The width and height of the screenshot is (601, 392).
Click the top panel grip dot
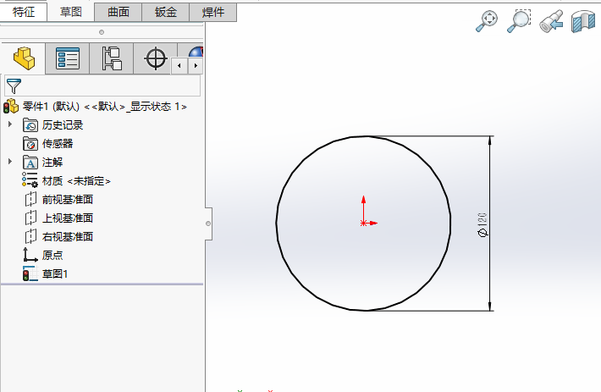click(x=102, y=32)
